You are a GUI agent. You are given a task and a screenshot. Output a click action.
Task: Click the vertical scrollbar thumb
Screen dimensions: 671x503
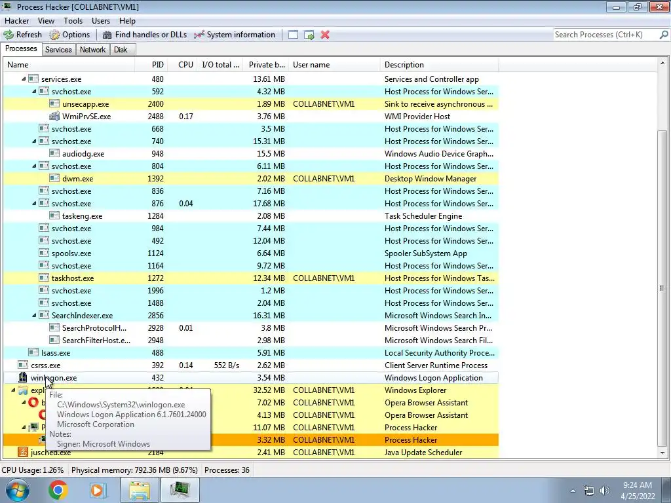tap(662, 288)
